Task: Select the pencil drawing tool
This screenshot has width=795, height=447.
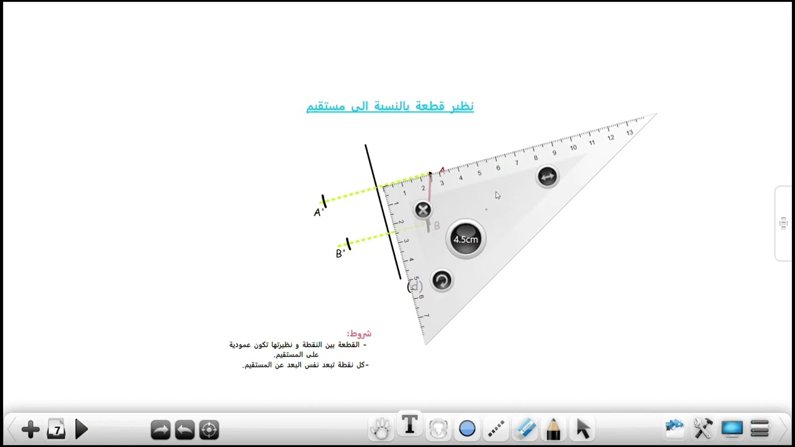Action: [x=553, y=428]
